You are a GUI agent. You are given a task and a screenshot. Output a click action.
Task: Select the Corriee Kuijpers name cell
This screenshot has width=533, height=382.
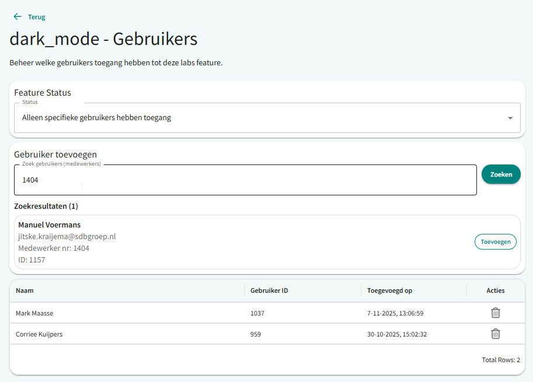click(39, 334)
